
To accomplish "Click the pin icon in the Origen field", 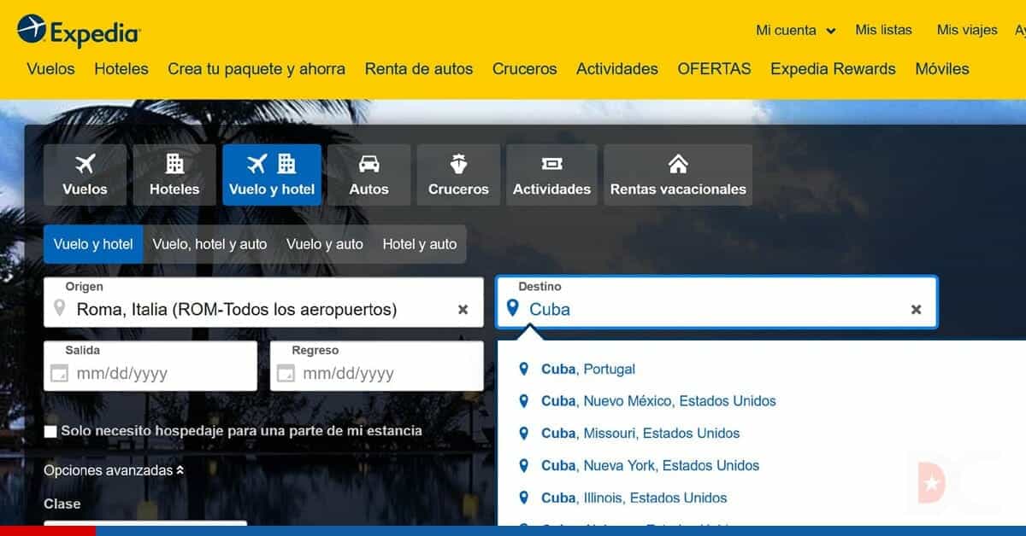I will coord(59,308).
